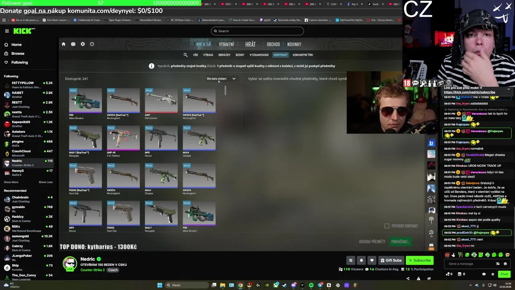Click the inventory grid scrollbar

pos(225,91)
